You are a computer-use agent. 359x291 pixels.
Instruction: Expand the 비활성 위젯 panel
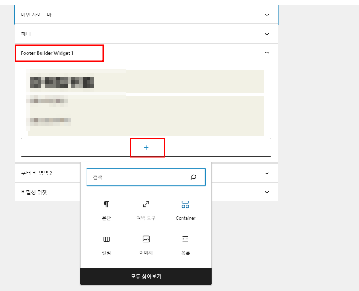[266, 192]
